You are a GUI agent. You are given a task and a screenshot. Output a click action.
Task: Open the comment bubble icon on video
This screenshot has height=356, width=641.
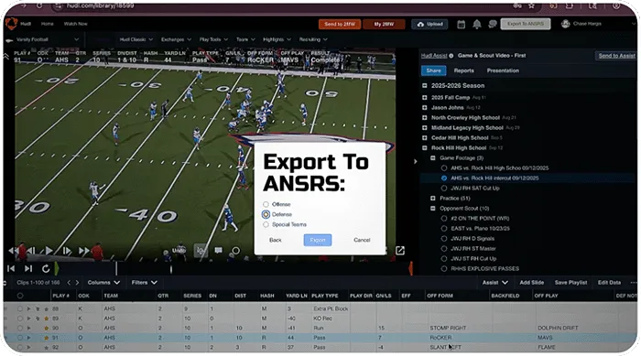point(218,250)
